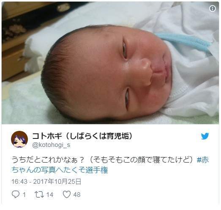Open the @kotohogi_s handle link
Viewport: 221px width, 210px height.
(51, 145)
